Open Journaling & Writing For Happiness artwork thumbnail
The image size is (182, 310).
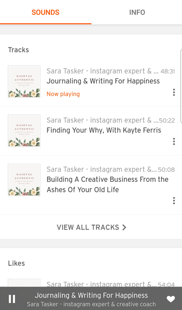click(24, 82)
